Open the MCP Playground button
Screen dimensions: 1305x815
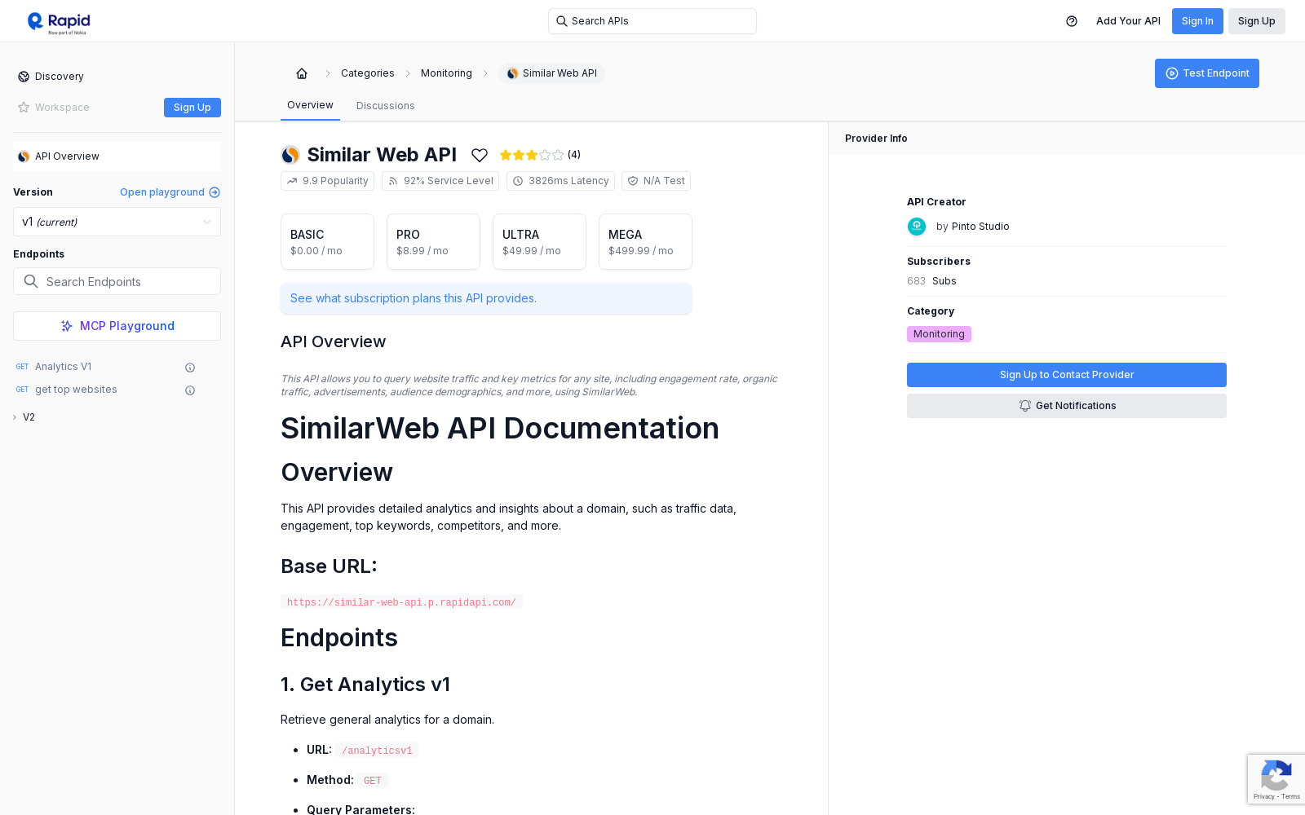pyautogui.click(x=117, y=326)
